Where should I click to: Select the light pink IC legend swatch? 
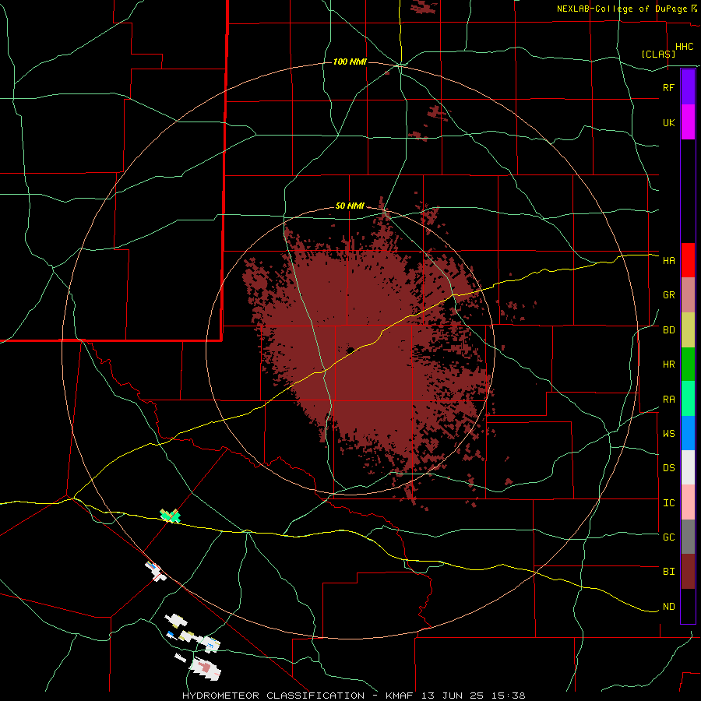[x=688, y=502]
